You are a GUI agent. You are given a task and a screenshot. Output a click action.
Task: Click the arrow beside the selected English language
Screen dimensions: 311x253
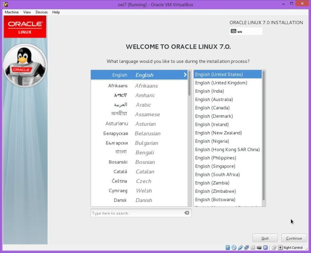coord(185,75)
